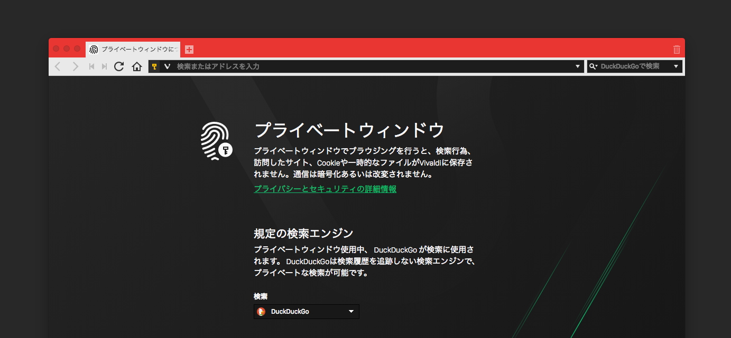Viewport: 731px width, 338px height.
Task: Click the Fast Forward navigation button
Action: click(104, 66)
